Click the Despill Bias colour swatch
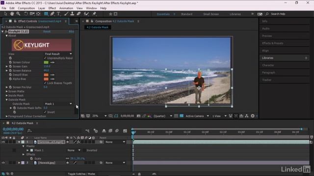The image size is (314, 176). [x=46, y=75]
